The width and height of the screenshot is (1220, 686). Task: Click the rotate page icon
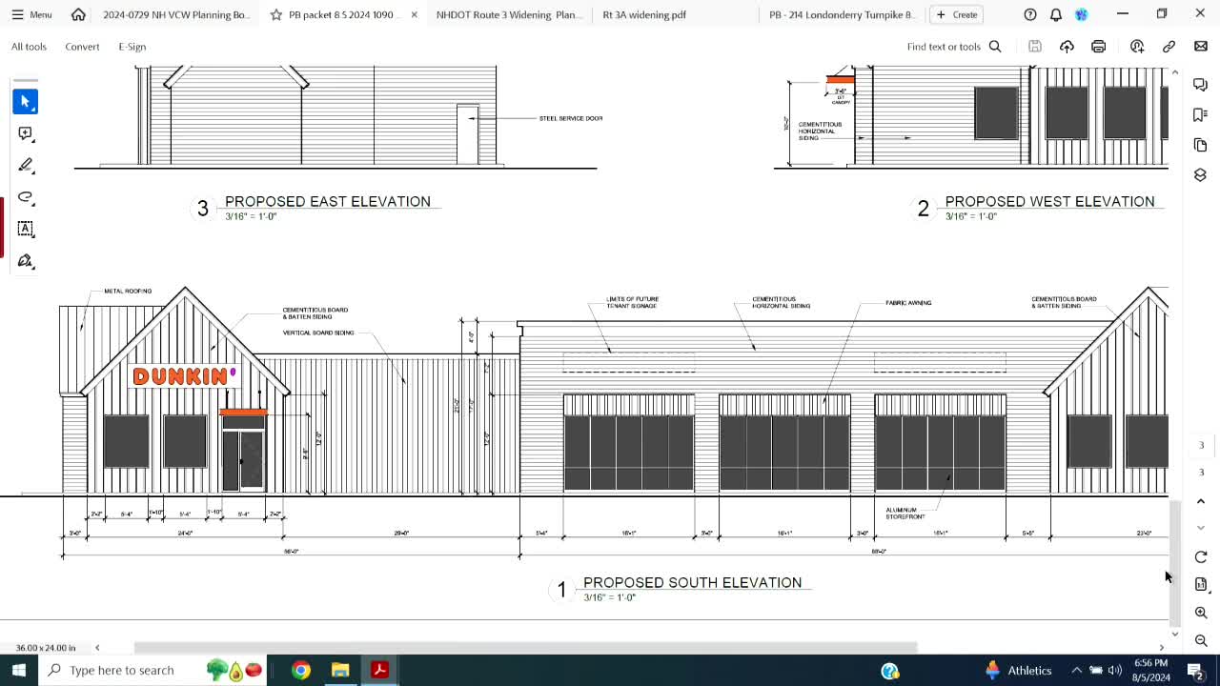pyautogui.click(x=1201, y=556)
